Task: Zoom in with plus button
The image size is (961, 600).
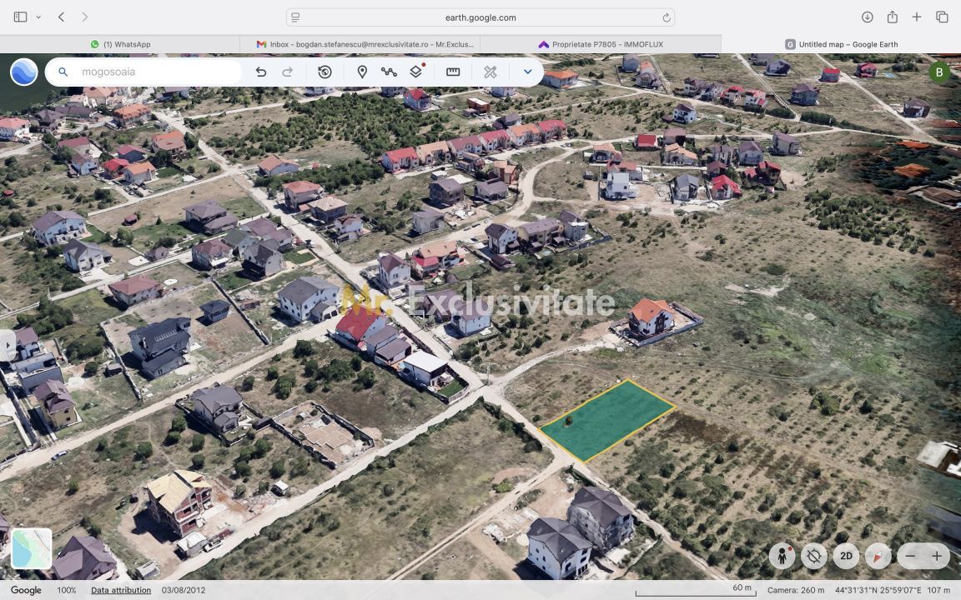Action: click(937, 556)
